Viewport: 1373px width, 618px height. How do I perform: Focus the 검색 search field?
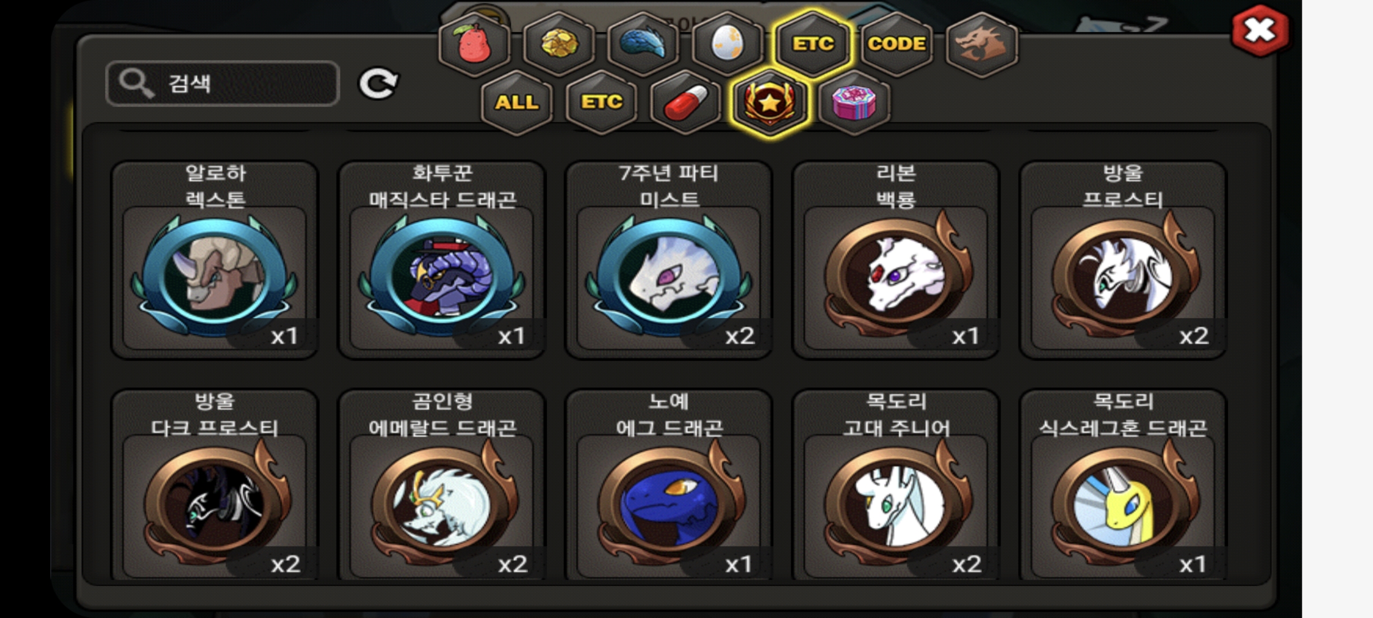point(223,84)
